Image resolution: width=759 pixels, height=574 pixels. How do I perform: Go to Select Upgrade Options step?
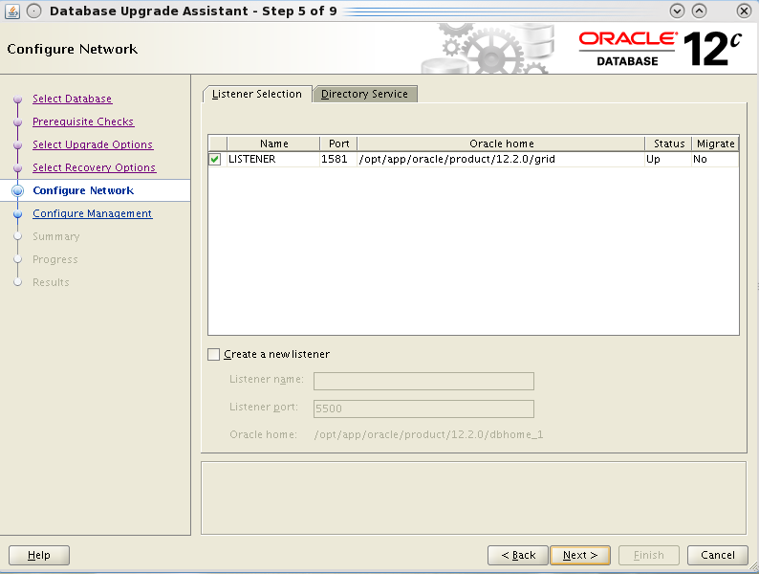point(93,144)
